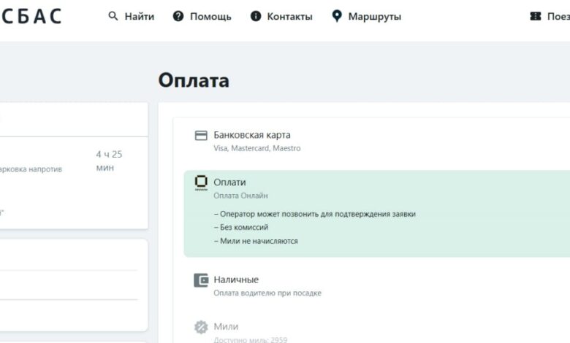Choose Наличные as payment option
Screen dimensions: 570x343
(x=236, y=280)
